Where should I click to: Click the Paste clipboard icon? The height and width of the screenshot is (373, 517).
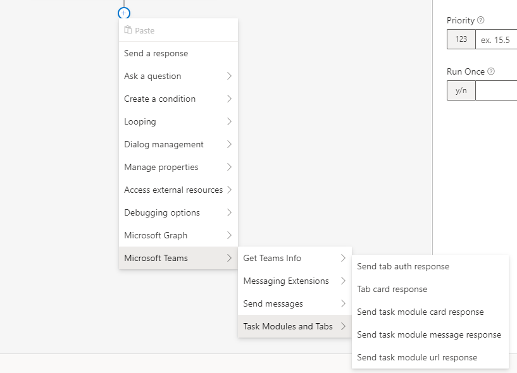(128, 30)
